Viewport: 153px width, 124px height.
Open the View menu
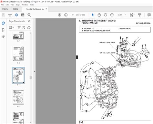(x=12, y=5)
